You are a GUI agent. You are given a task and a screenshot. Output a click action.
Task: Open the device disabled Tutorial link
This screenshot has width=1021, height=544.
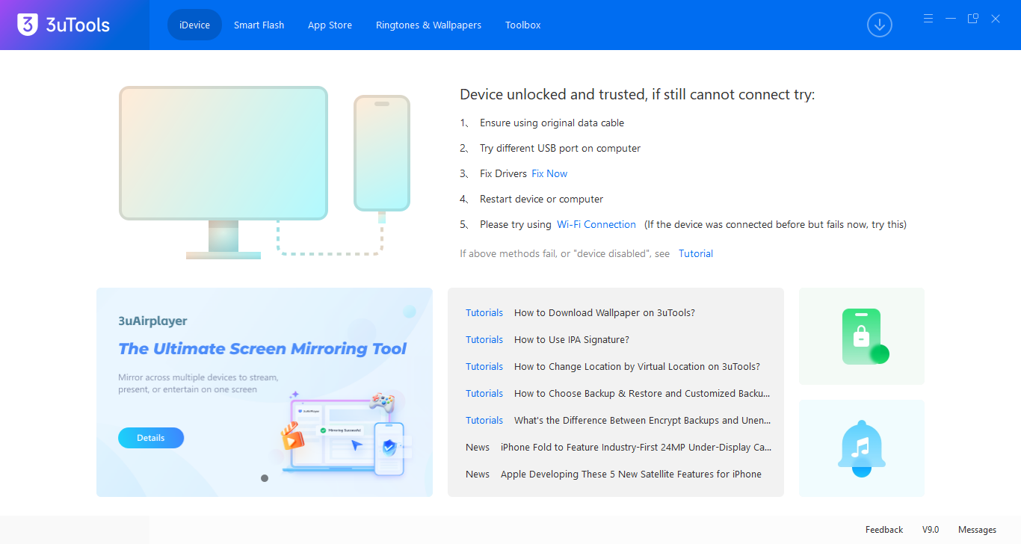click(x=695, y=253)
